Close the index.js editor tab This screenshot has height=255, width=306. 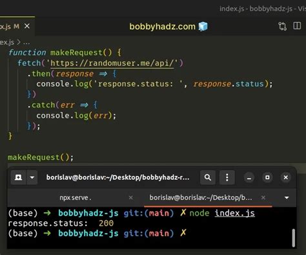pos(27,27)
